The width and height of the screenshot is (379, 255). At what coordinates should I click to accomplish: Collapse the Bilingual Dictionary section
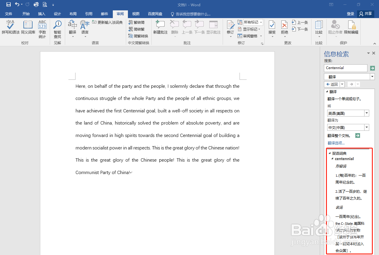330,153
